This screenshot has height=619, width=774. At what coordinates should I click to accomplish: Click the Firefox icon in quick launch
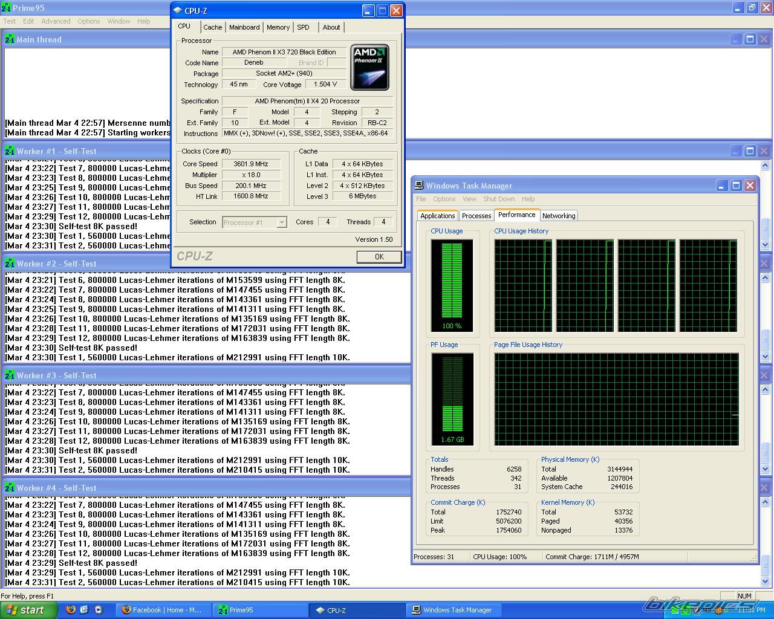point(71,610)
